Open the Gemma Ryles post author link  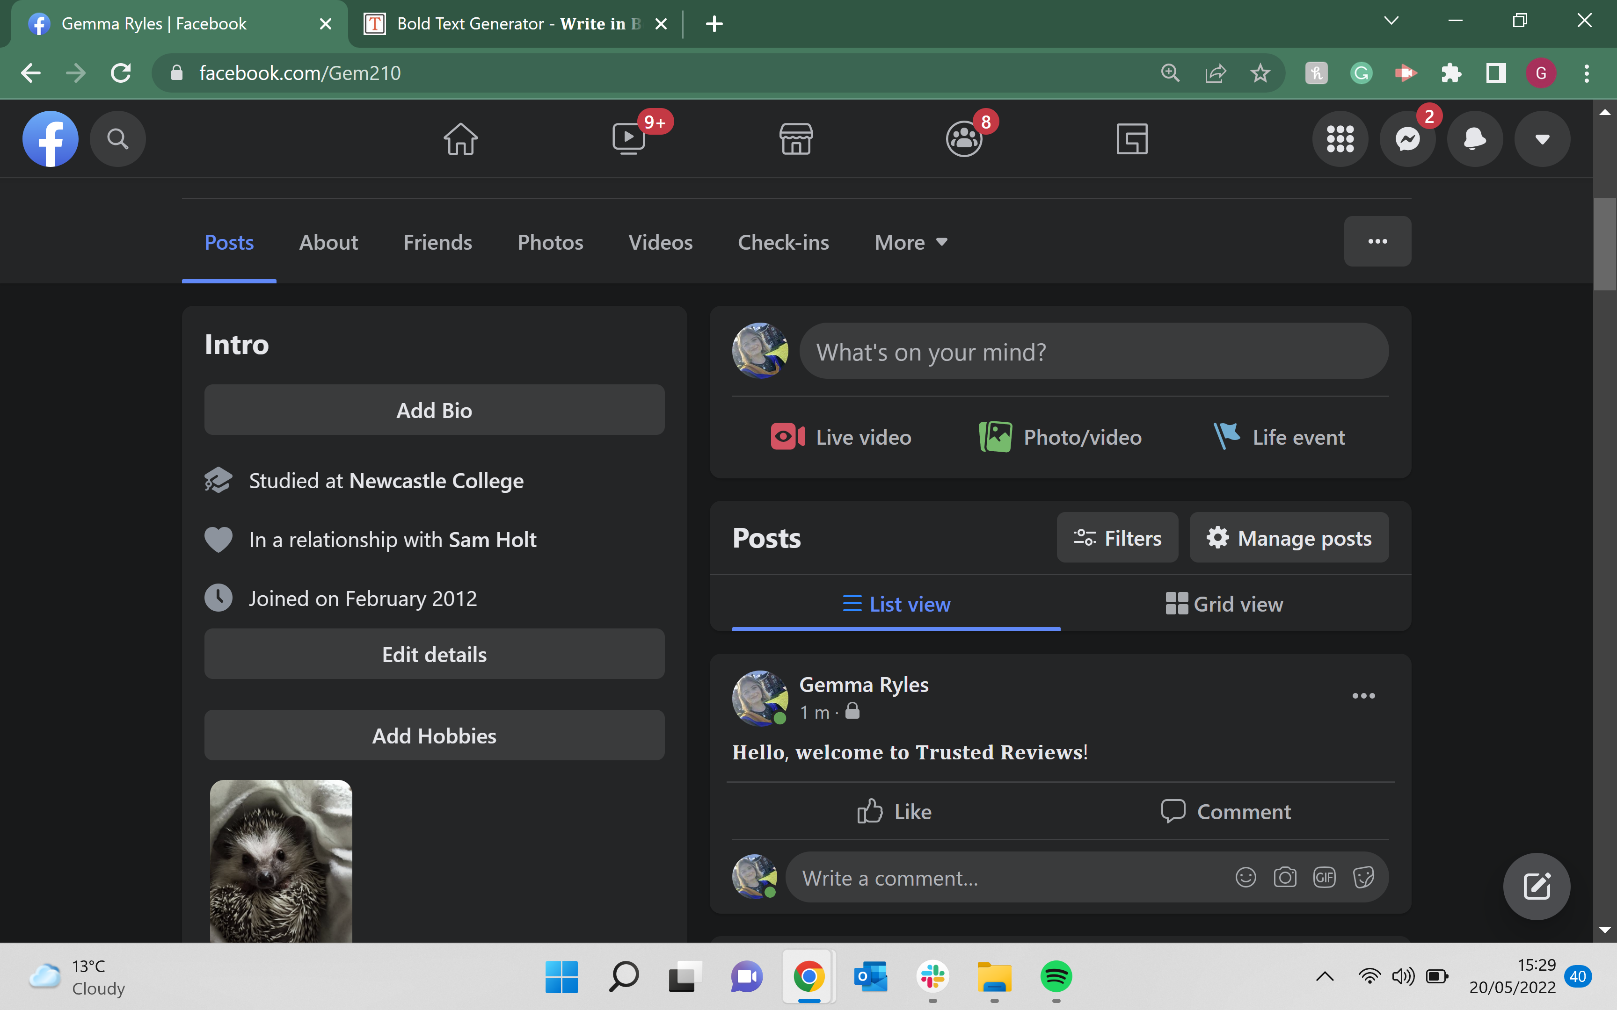pos(863,685)
